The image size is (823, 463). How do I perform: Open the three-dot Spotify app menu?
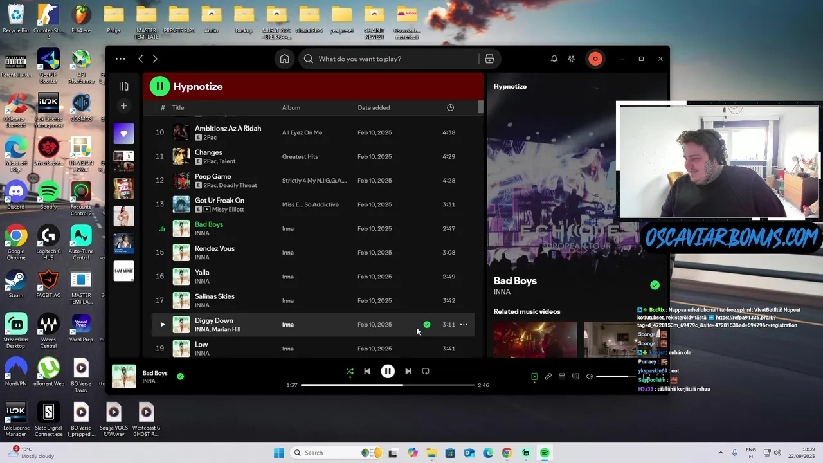pos(120,59)
